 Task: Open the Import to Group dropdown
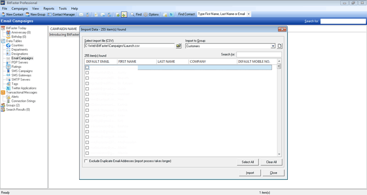coord(273,46)
